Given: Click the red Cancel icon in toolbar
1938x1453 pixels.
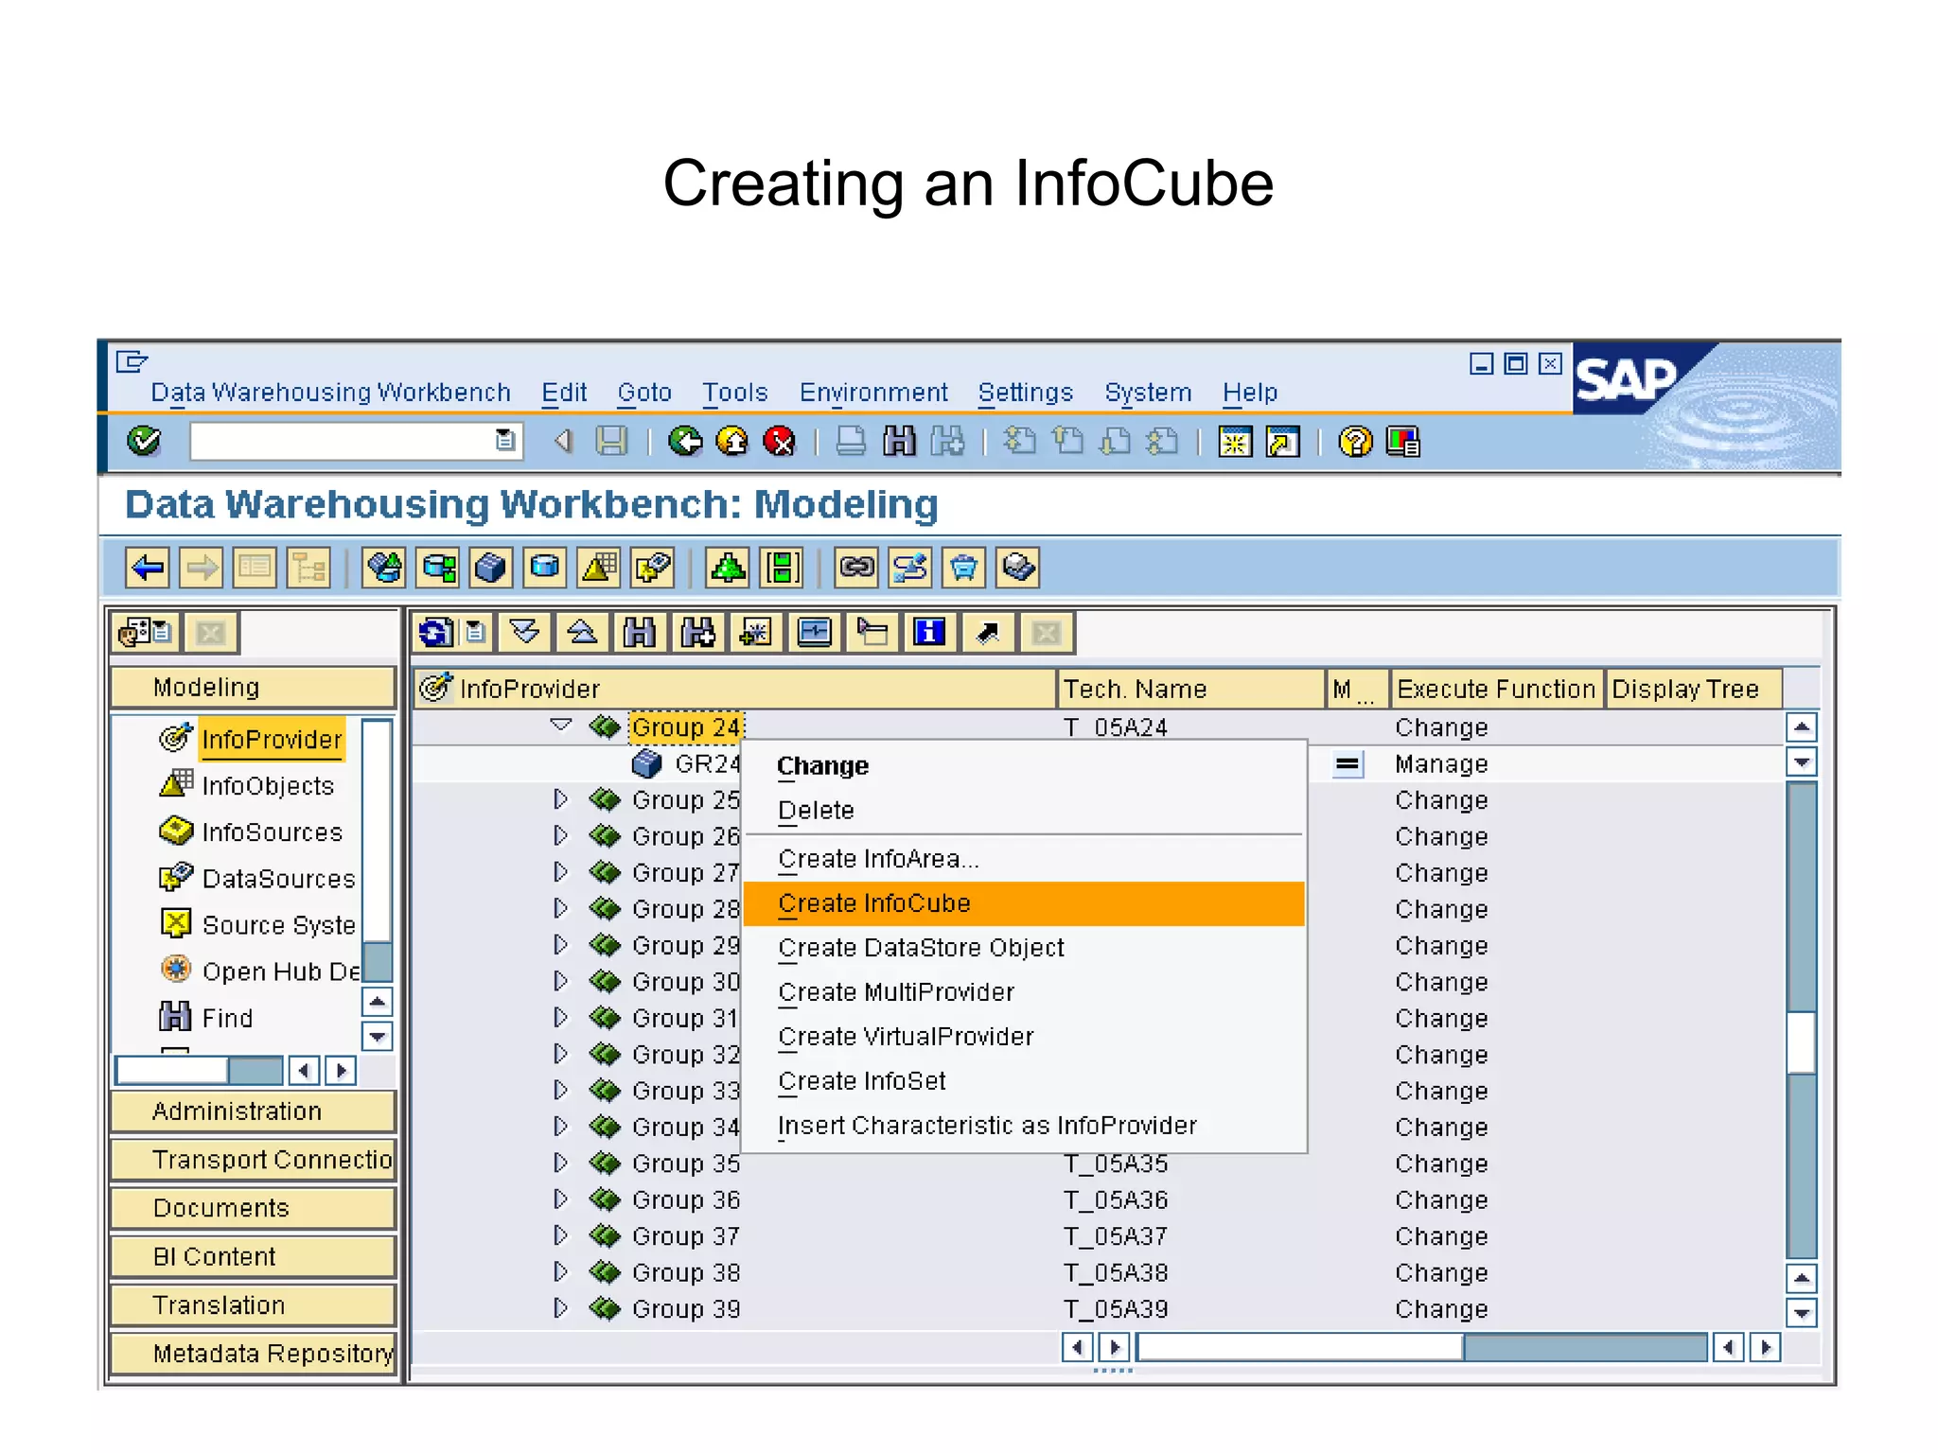Looking at the screenshot, I should (779, 441).
